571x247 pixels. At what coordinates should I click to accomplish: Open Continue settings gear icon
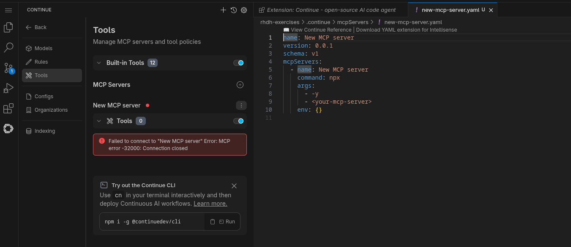coord(244,10)
